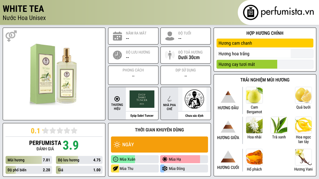Select the Quả bưởi note image
The image size is (319, 179).
[x=303, y=95]
